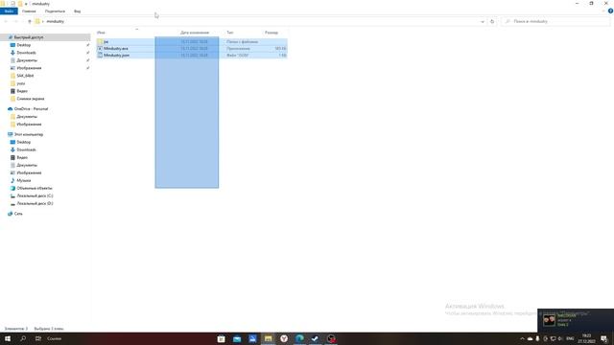
Task: Open Локальный диск (D:) drive
Action: [35, 203]
